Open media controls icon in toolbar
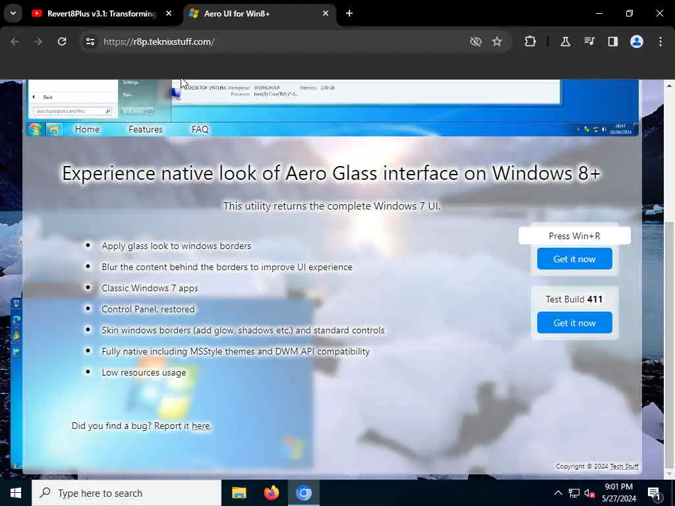Image resolution: width=675 pixels, height=506 pixels. 589,42
